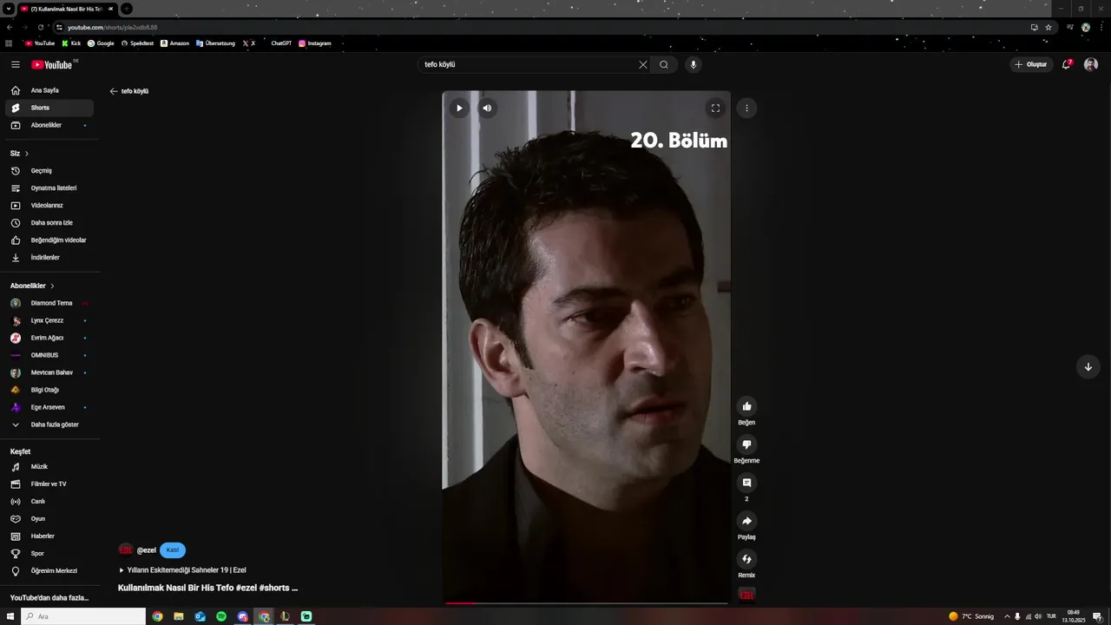Expand Daha fazla göster subscriptions
This screenshot has height=625, width=1111.
coord(49,424)
